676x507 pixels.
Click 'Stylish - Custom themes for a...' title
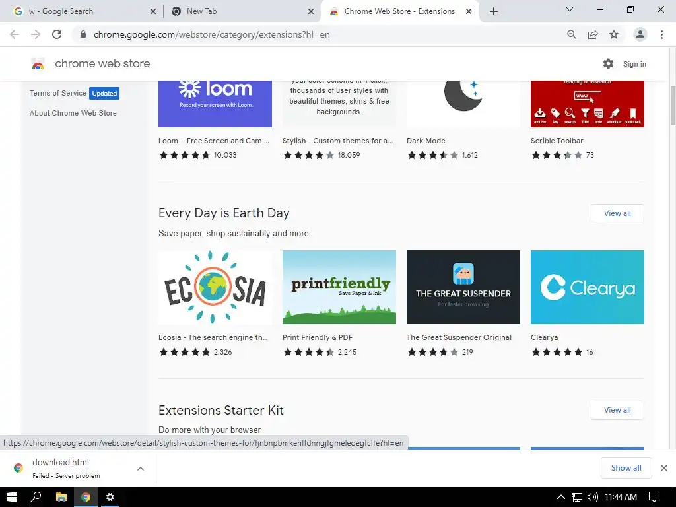(338, 141)
